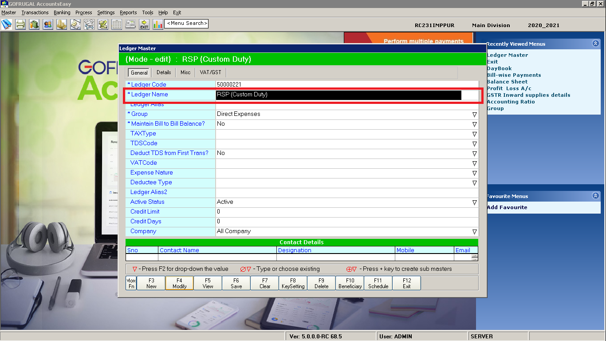Click the books and pen toolbar icon
Image resolution: width=606 pixels, height=341 pixels.
(x=7, y=24)
